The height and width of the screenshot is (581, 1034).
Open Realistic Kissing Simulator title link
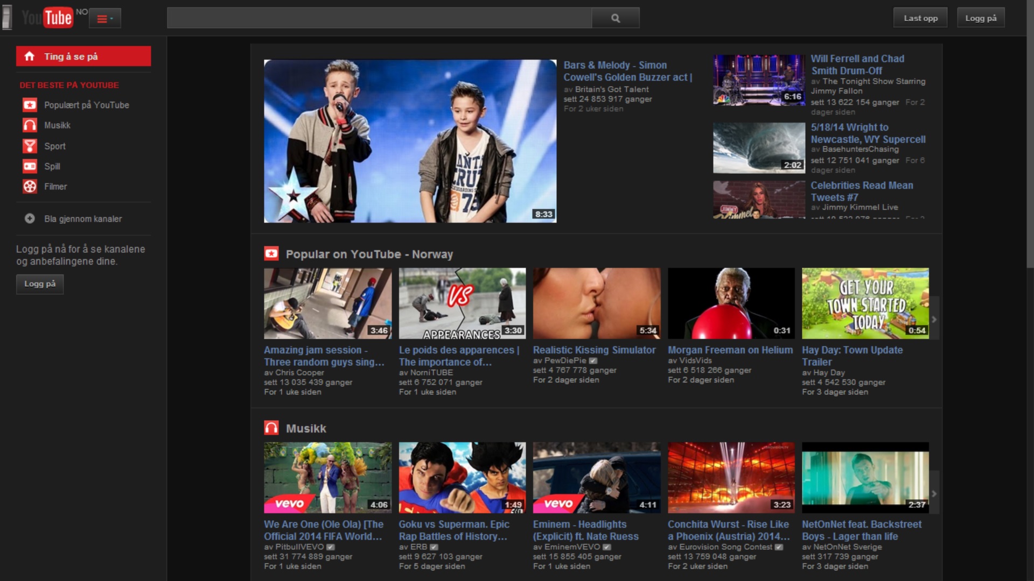tap(594, 350)
